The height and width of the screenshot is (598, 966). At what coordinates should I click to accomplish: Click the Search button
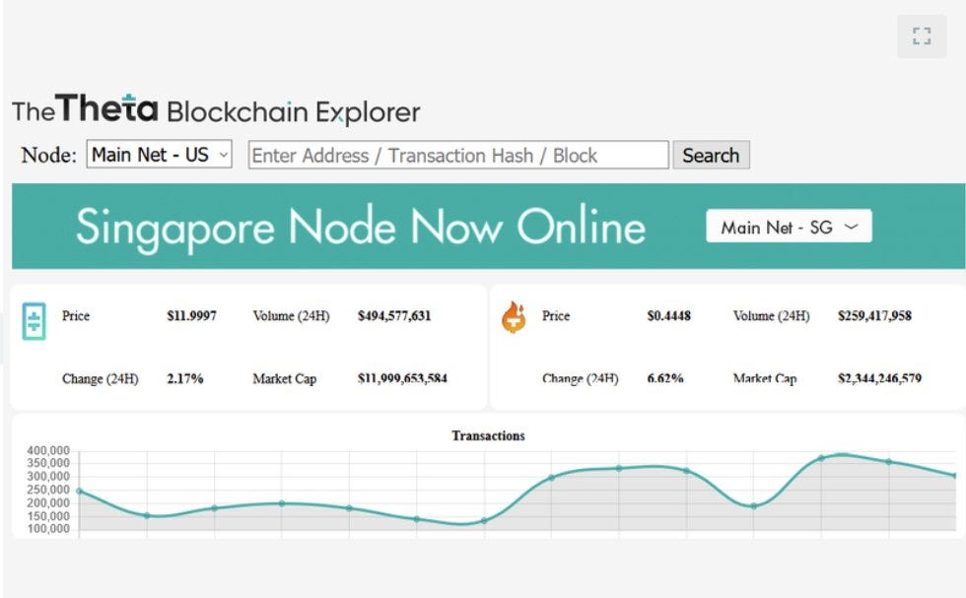[x=711, y=155]
